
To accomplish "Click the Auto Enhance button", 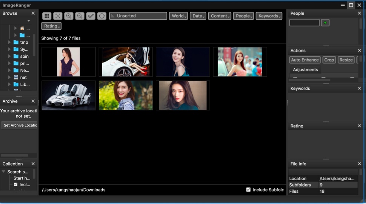I will click(305, 60).
